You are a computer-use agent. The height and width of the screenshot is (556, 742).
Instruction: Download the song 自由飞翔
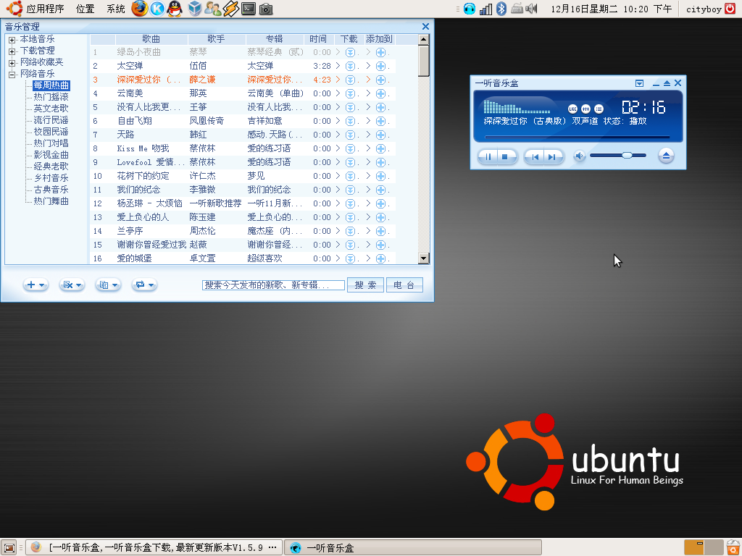(350, 121)
